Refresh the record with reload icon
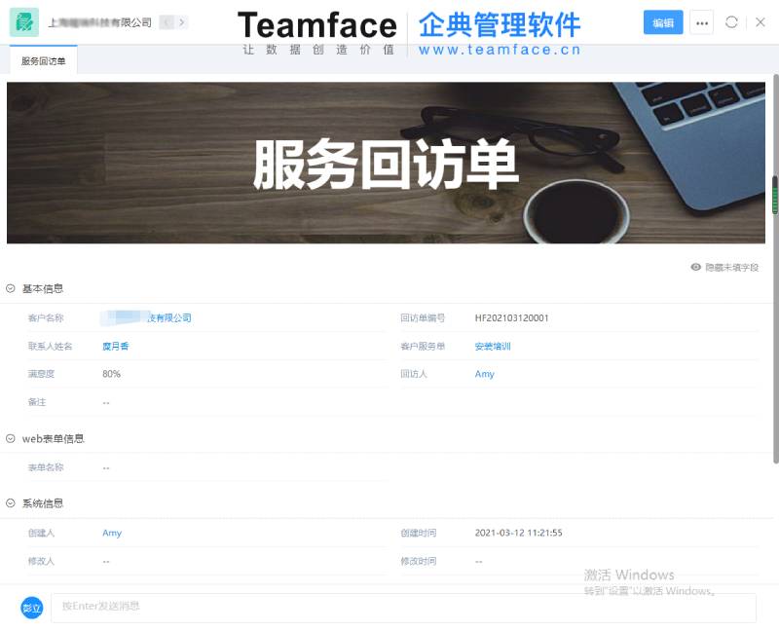This screenshot has width=779, height=631. coord(731,22)
